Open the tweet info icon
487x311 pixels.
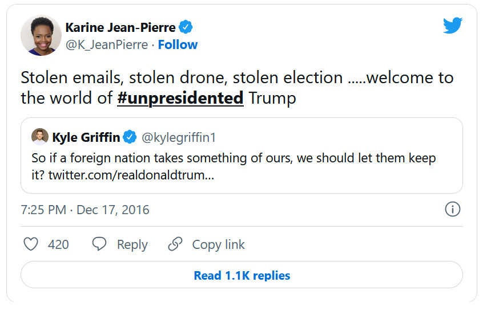pos(452,210)
